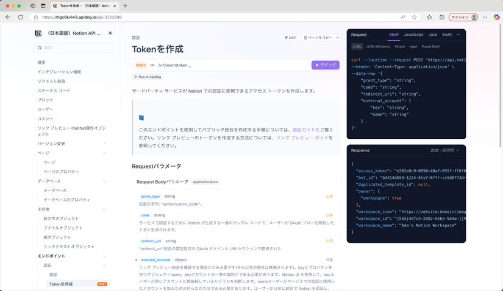Switch to the Shell tab in the Request panel

pos(394,35)
